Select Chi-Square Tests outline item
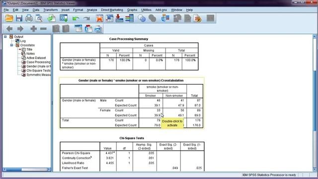The height and width of the screenshot is (179, 318). (x=38, y=71)
